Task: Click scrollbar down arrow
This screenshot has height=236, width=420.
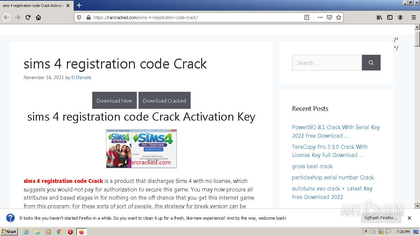Action: [417, 206]
